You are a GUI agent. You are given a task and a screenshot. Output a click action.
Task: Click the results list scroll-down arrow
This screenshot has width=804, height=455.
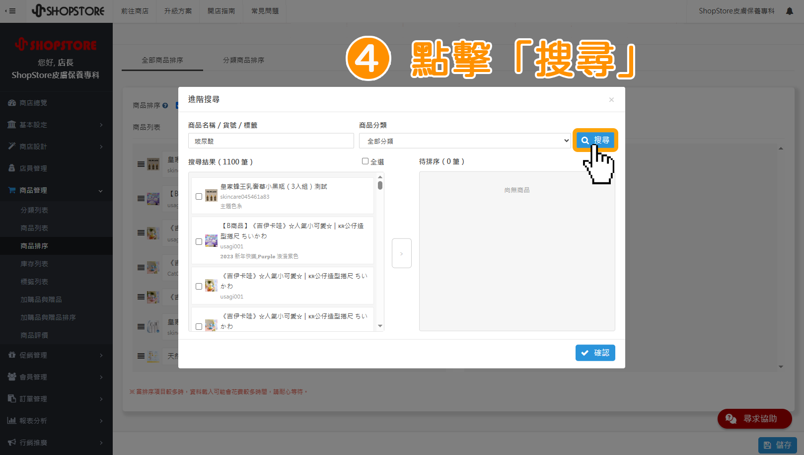click(380, 326)
